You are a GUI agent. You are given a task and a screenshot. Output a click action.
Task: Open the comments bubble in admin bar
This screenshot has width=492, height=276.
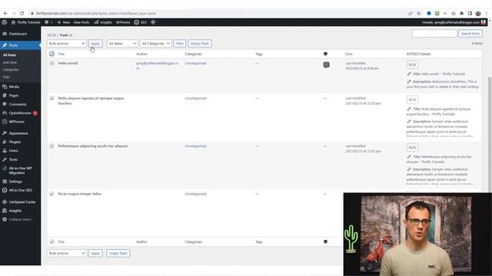[46, 22]
